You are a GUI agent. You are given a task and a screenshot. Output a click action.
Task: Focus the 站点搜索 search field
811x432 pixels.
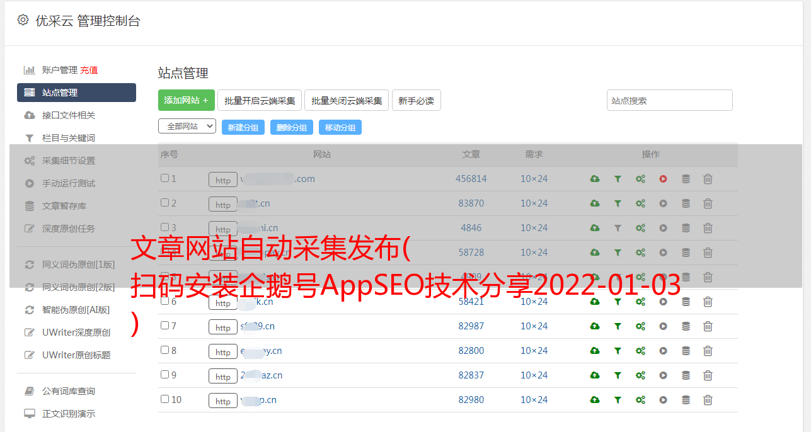tap(669, 100)
